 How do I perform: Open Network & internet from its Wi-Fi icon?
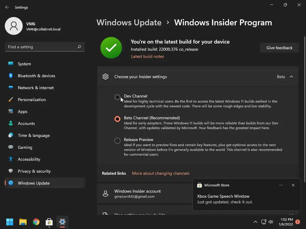(11, 87)
